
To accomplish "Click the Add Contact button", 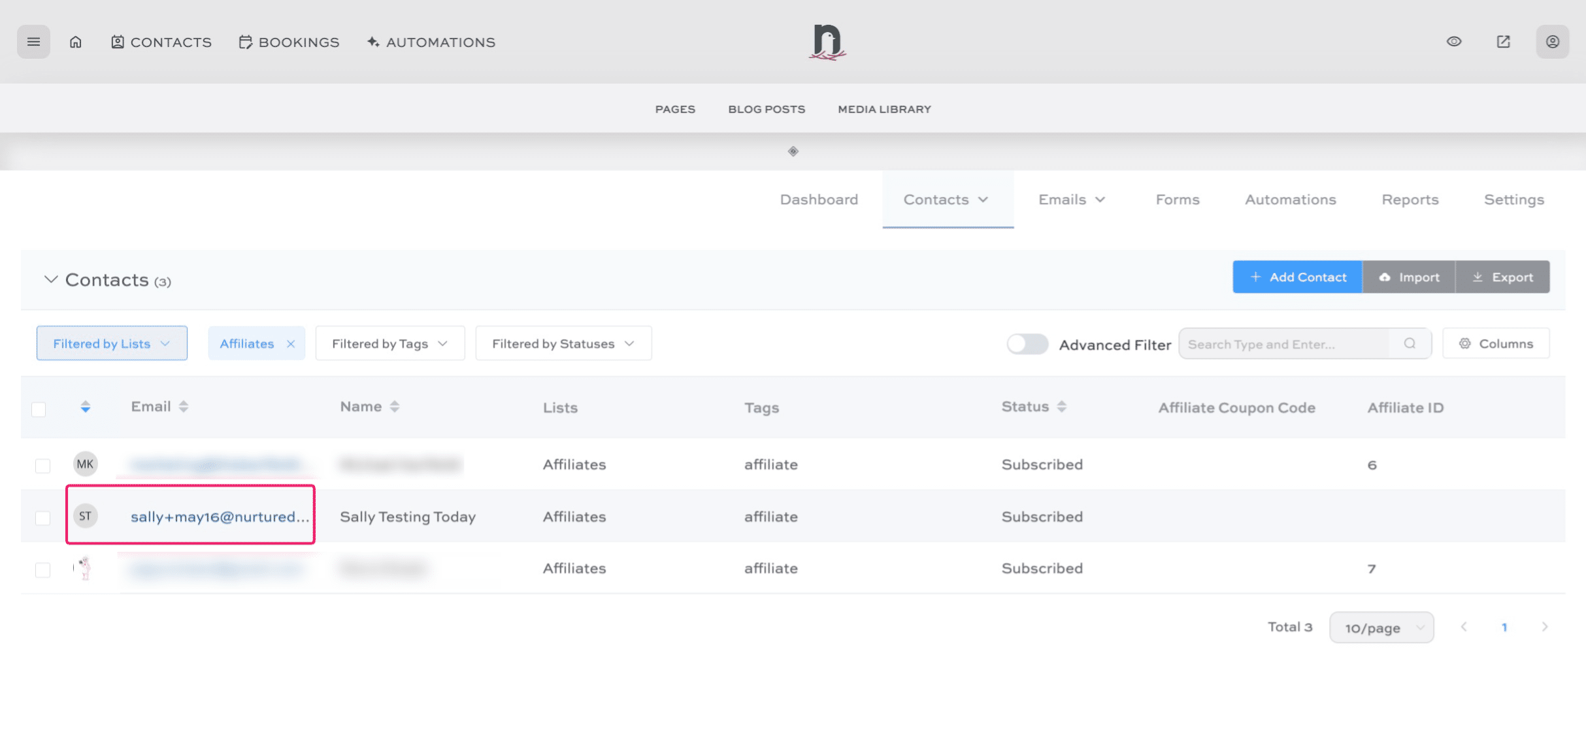I will pyautogui.click(x=1297, y=277).
